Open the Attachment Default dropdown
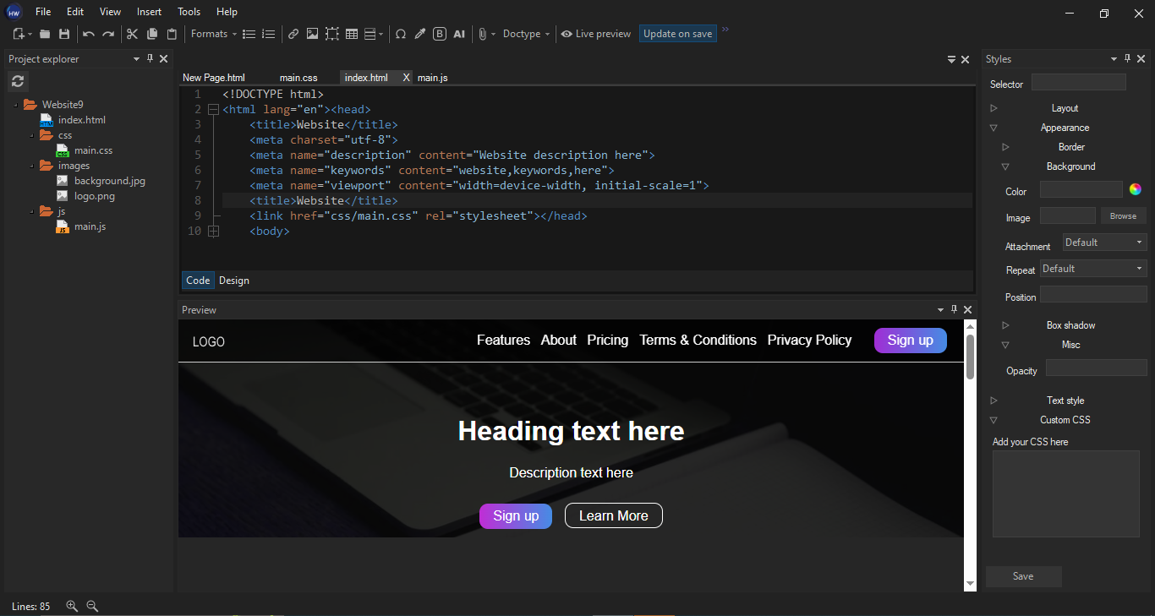 [1104, 243]
